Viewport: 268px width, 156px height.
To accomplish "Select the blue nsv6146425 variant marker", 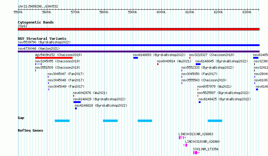I will coord(200,102).
